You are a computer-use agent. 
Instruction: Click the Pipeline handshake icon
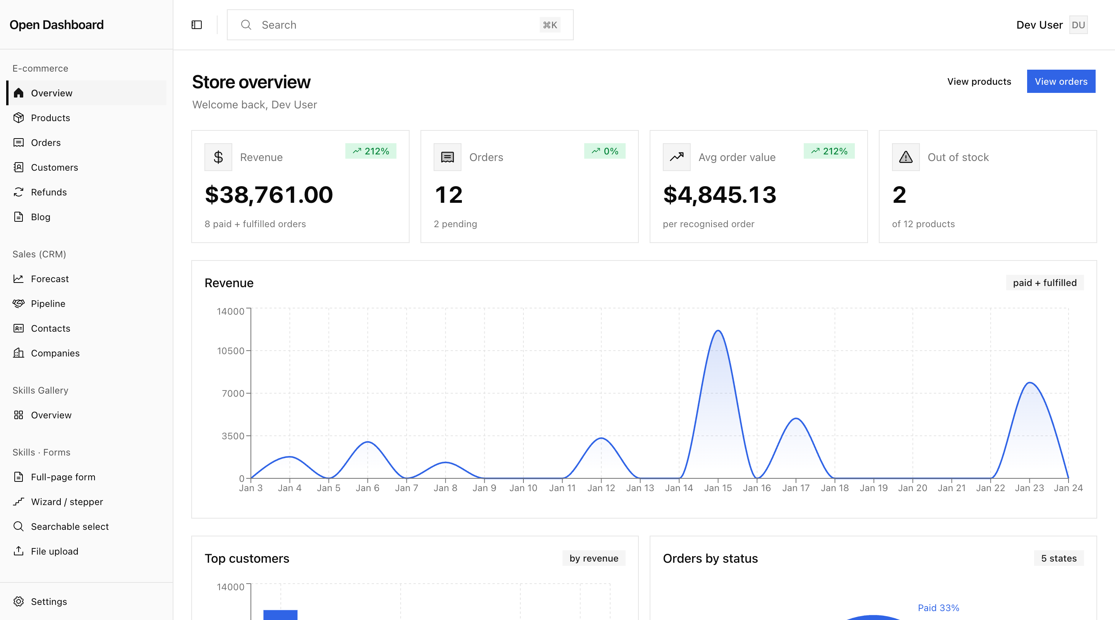[x=18, y=303]
